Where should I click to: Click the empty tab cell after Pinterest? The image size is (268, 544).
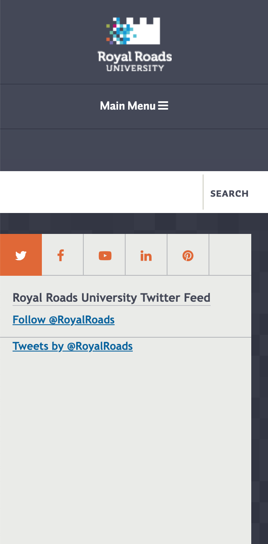pyautogui.click(x=230, y=255)
